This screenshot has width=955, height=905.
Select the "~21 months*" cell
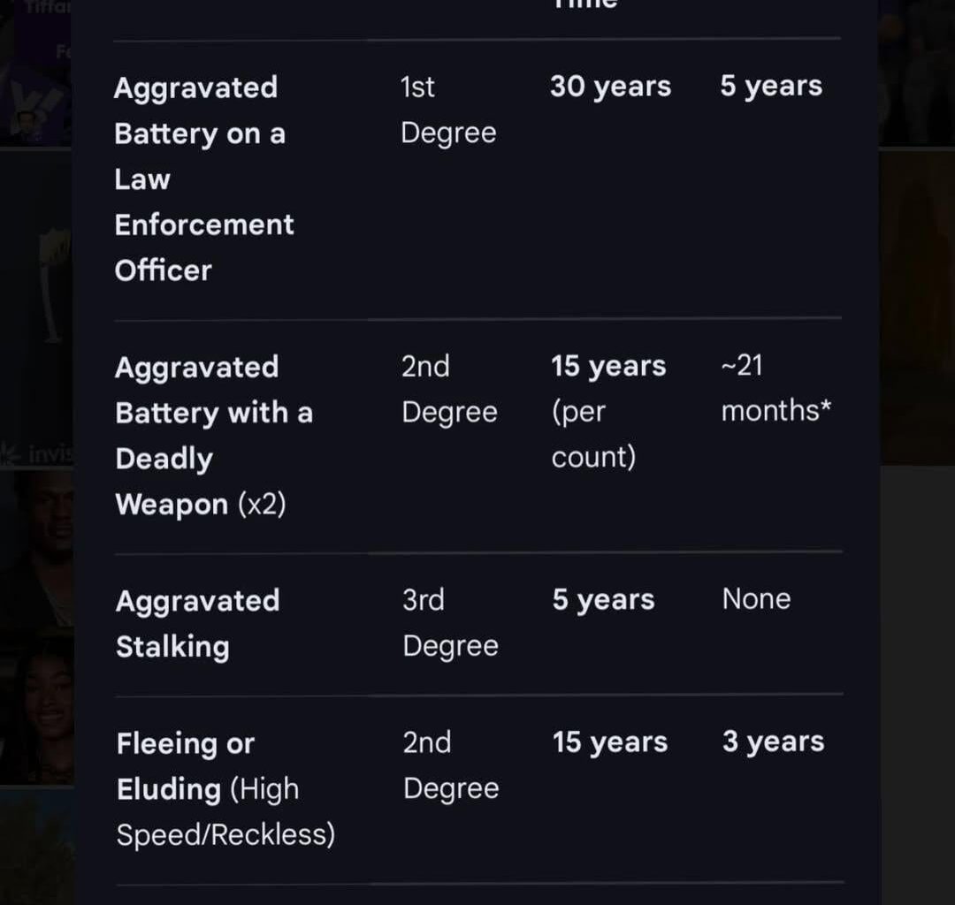(x=775, y=388)
